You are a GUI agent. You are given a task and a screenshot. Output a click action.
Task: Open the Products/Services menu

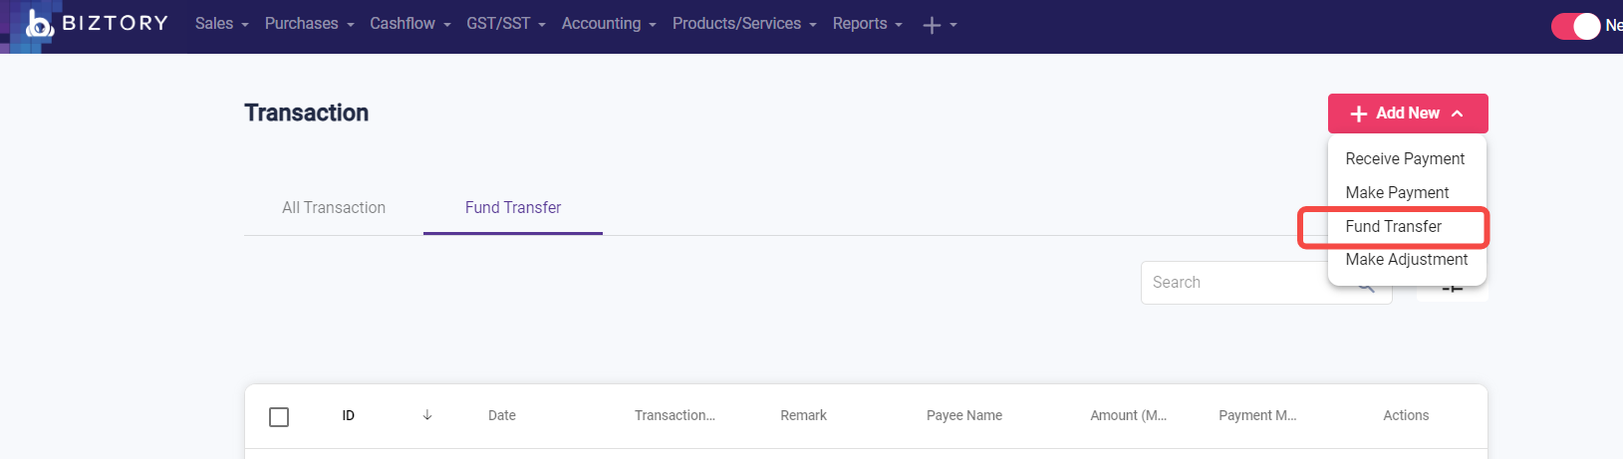coord(743,24)
